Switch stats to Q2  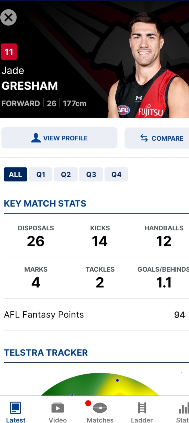pyautogui.click(x=66, y=175)
